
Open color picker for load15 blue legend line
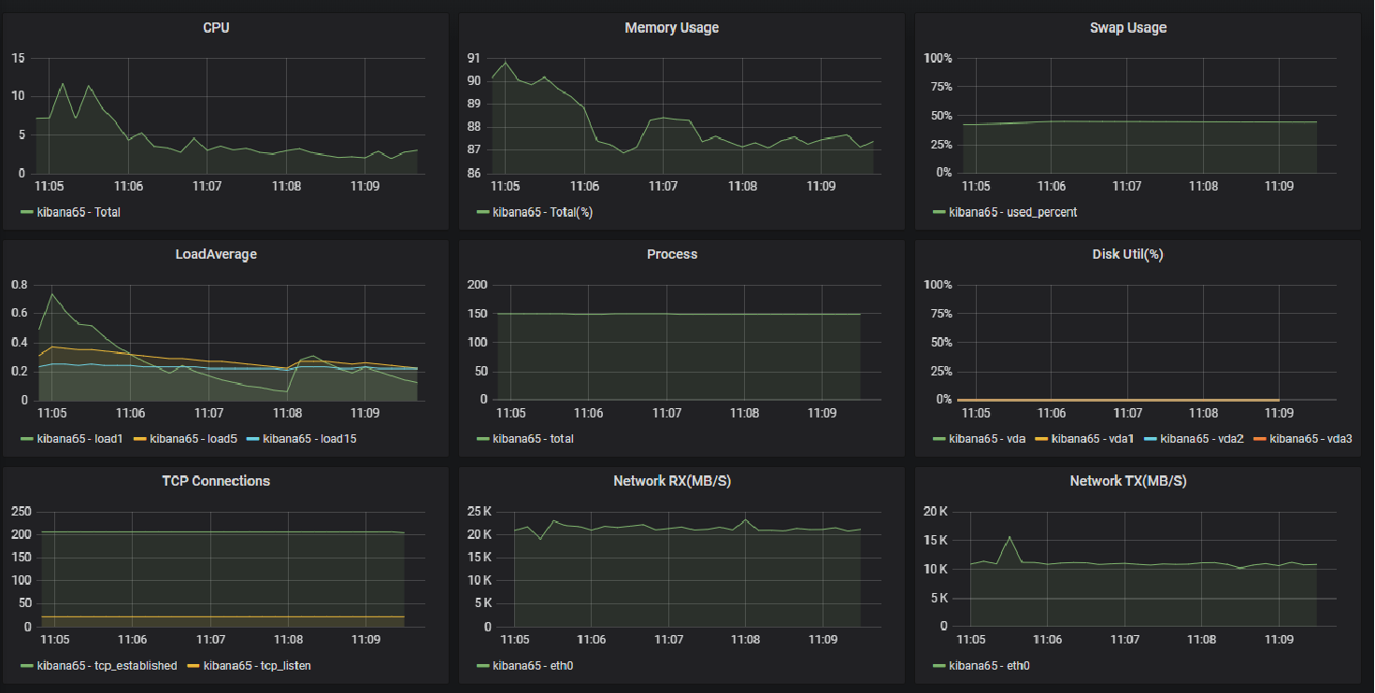[x=252, y=439]
